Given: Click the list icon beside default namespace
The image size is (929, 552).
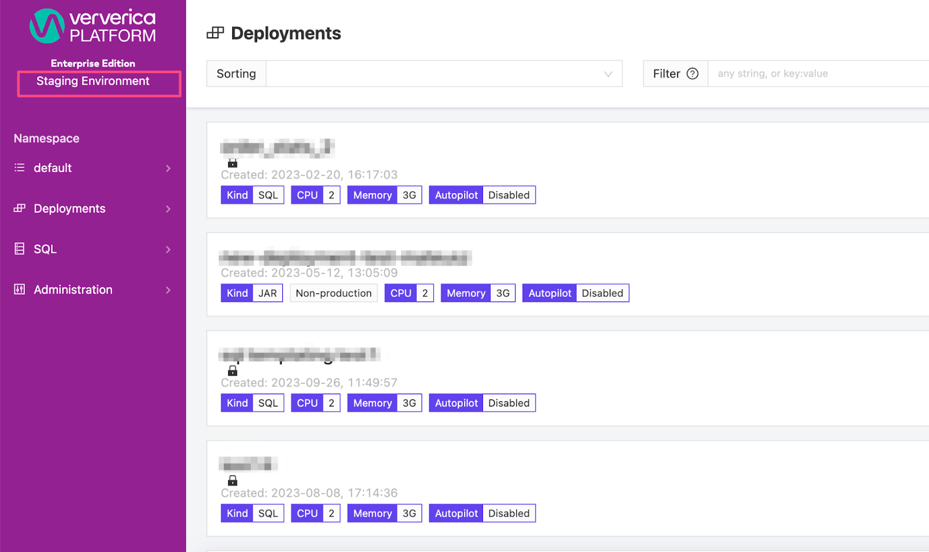Looking at the screenshot, I should point(18,168).
